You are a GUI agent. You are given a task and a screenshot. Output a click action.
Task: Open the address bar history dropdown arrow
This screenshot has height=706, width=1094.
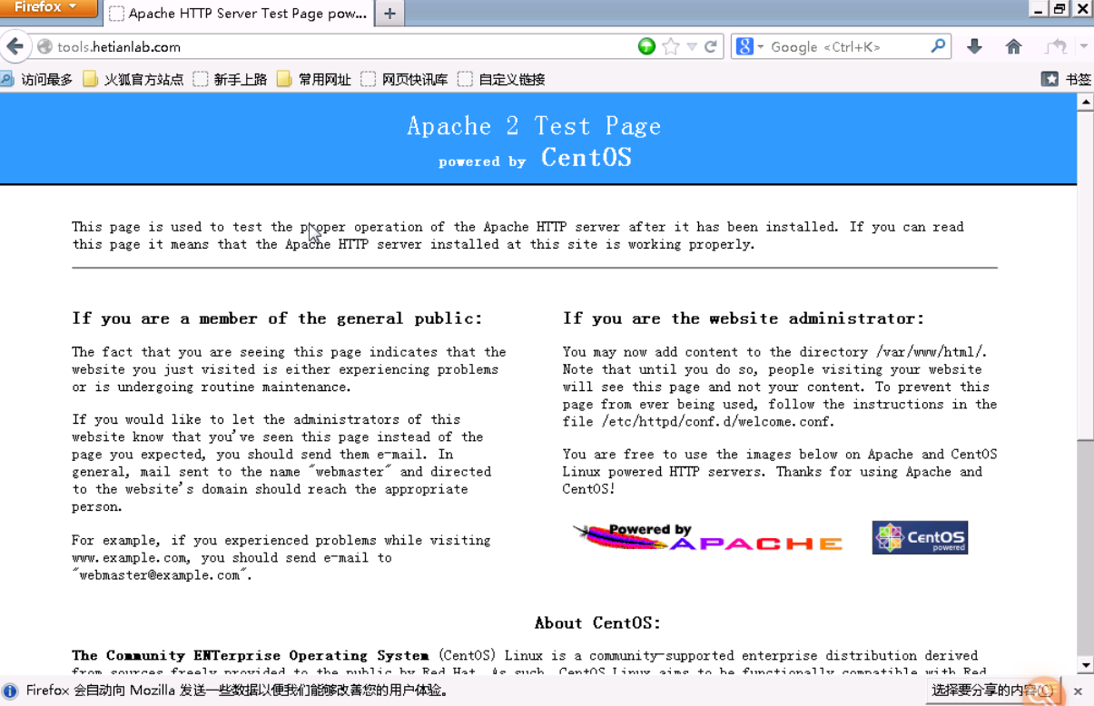pyautogui.click(x=692, y=46)
